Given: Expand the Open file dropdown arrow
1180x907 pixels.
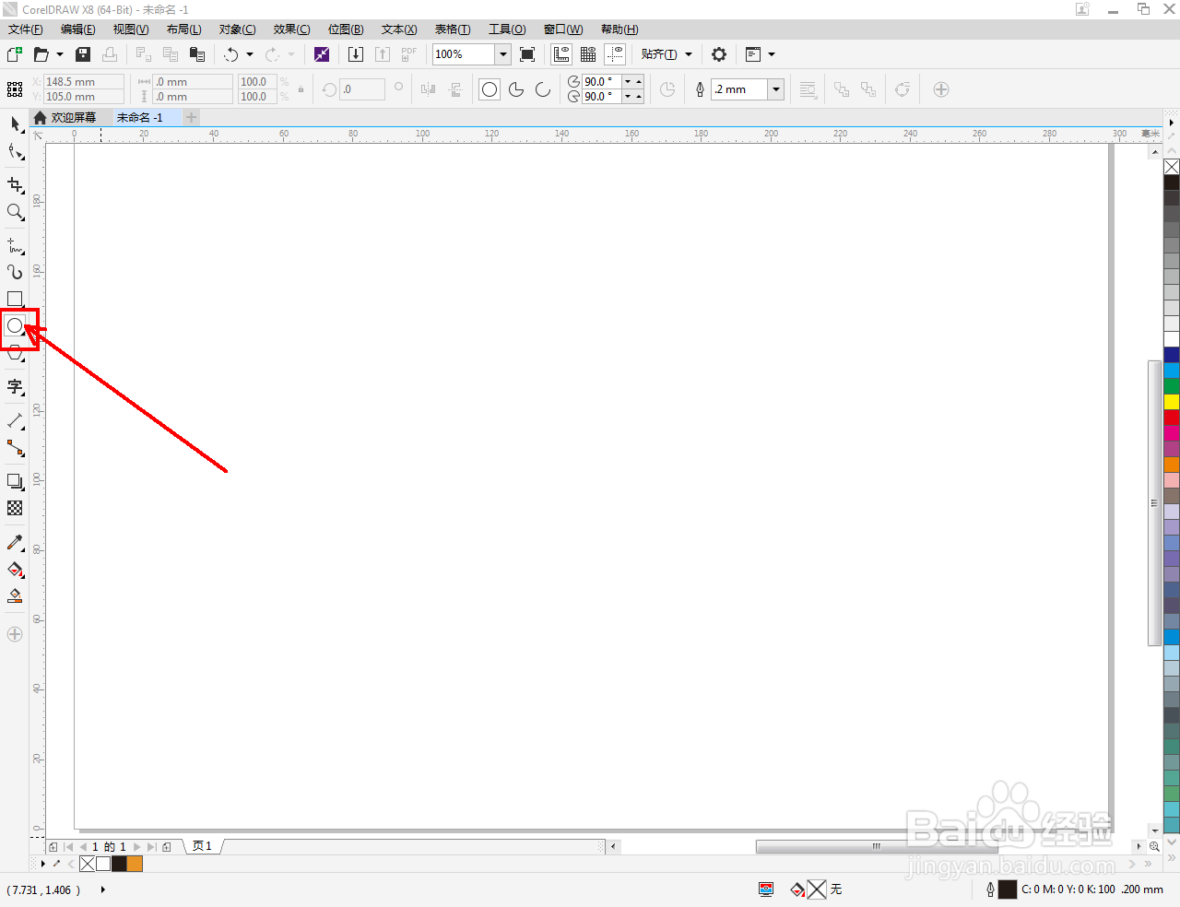Looking at the screenshot, I should coord(60,54).
